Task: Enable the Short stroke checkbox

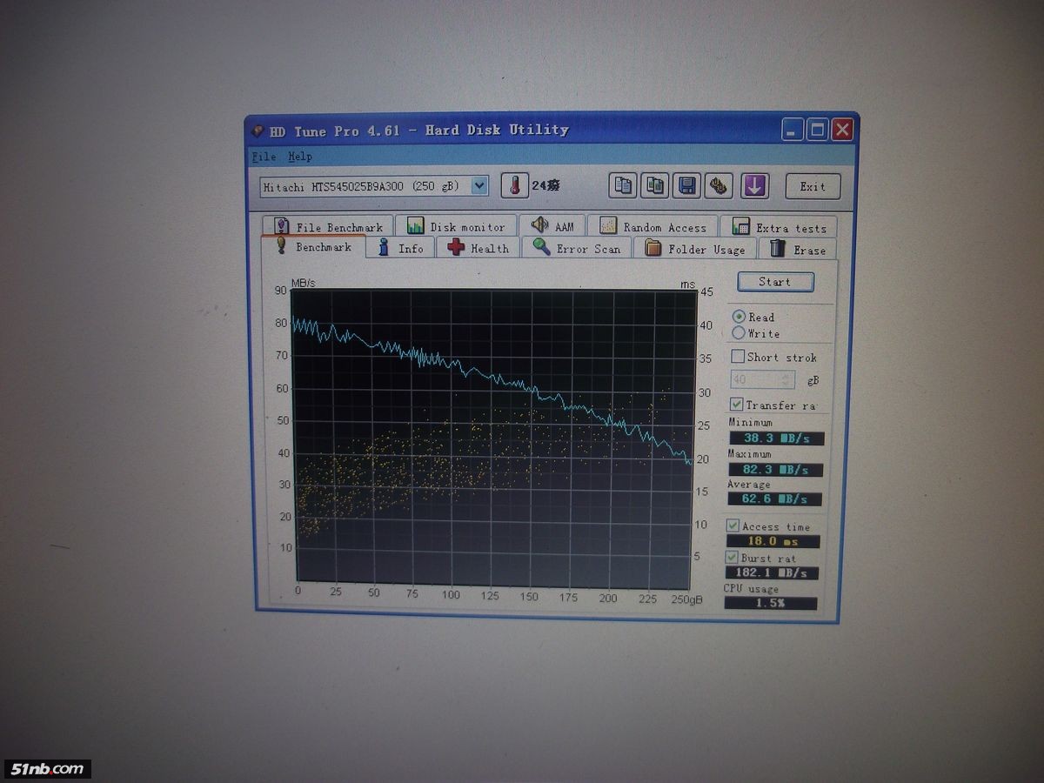Action: point(738,357)
